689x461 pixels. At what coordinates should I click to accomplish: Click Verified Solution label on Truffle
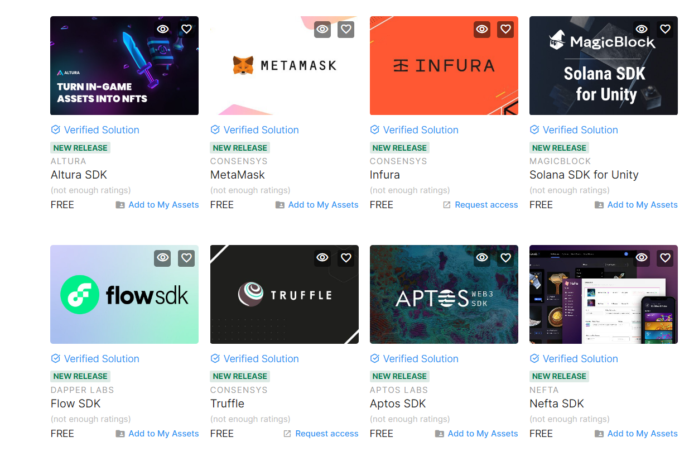(x=254, y=359)
